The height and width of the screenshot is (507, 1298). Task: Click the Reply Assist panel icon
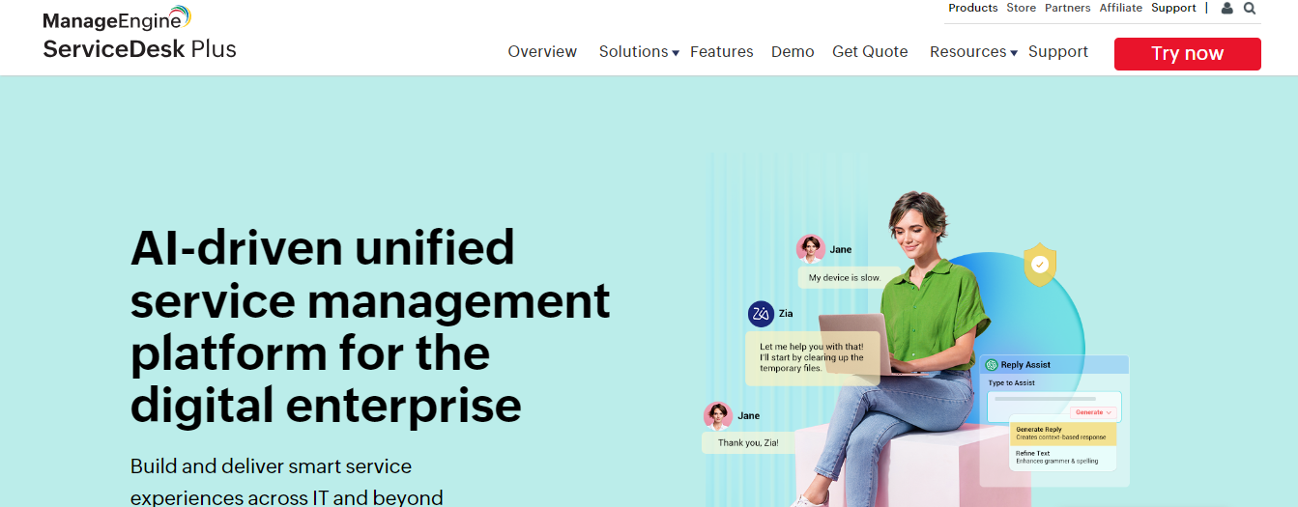992,365
